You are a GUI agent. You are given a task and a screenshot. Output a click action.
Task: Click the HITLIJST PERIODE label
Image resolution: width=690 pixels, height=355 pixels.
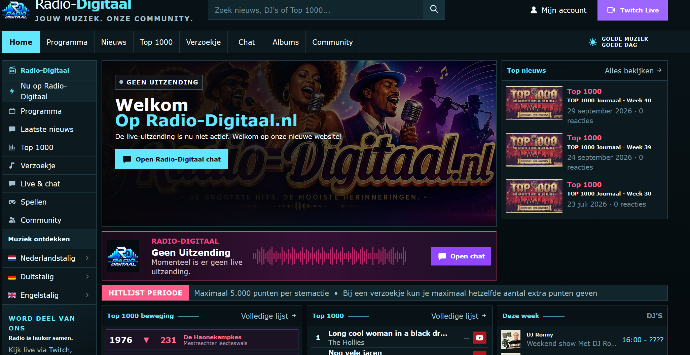(145, 293)
